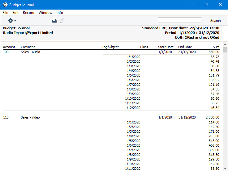Click the 134.92 sum value
The height and width of the screenshot is (171, 228).
214,80
